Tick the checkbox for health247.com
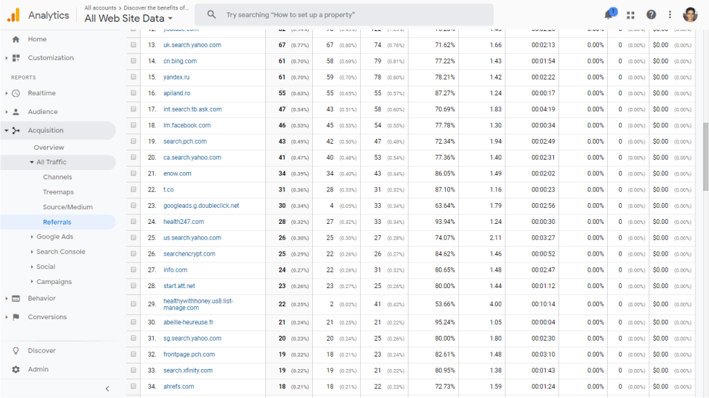Image resolution: width=709 pixels, height=398 pixels. [134, 221]
